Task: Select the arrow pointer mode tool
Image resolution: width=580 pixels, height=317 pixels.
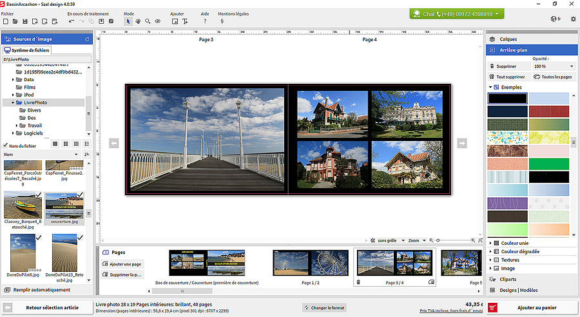Action: (128, 21)
